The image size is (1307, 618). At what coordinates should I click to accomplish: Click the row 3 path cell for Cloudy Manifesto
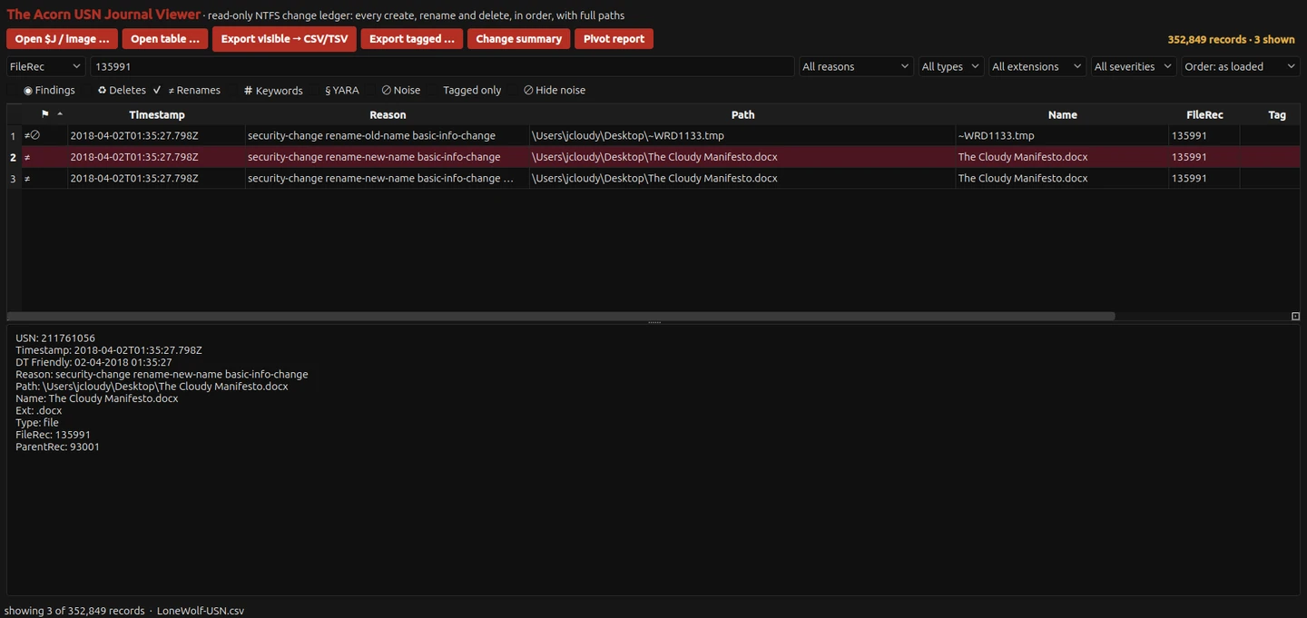(x=742, y=179)
